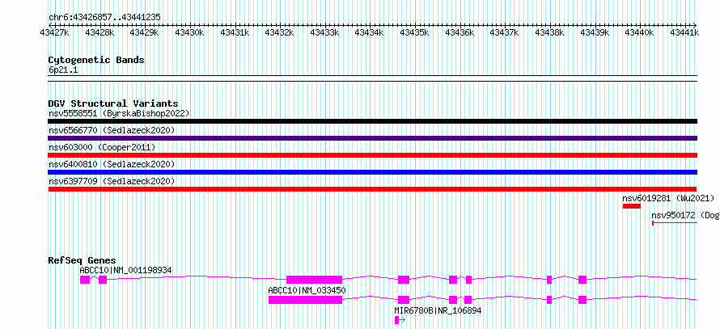Click the nsv6019281 (Wu2021) label
The image size is (720, 329).
click(668, 198)
